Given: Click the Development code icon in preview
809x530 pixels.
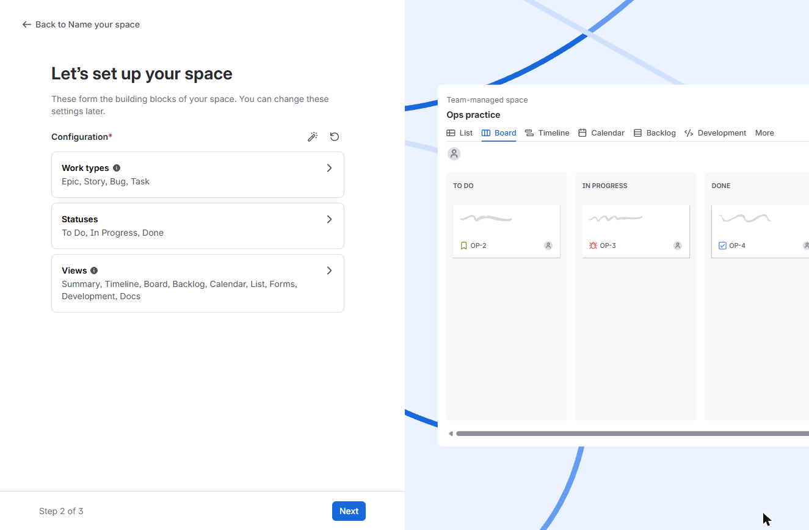Looking at the screenshot, I should (x=689, y=133).
